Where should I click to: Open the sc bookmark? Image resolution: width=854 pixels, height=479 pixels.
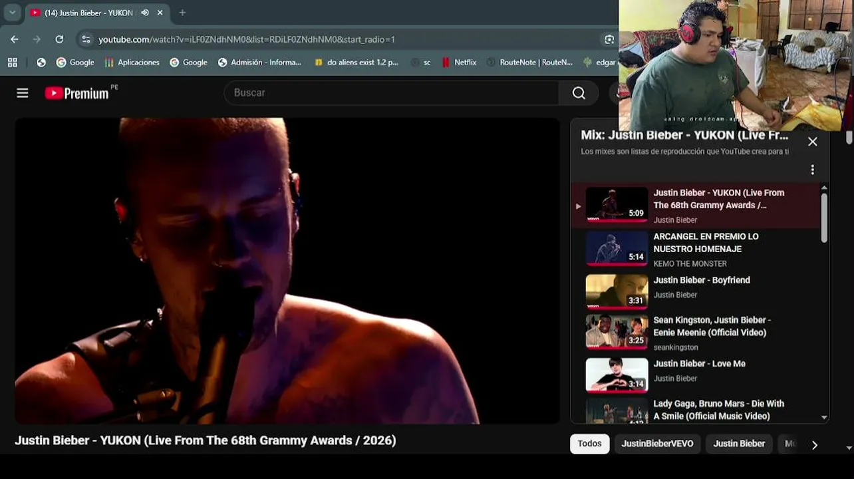tap(421, 62)
